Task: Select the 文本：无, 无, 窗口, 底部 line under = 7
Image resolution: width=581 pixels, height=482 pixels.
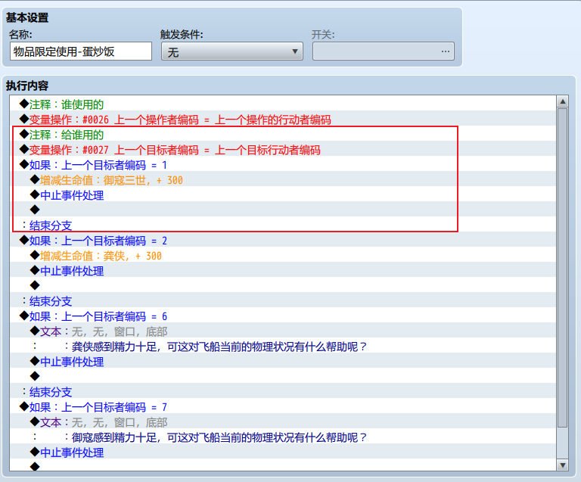Action: coord(283,421)
